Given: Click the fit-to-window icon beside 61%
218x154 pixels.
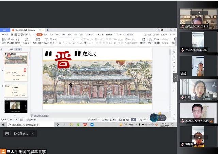Looking at the screenshot, I should point(141,120).
